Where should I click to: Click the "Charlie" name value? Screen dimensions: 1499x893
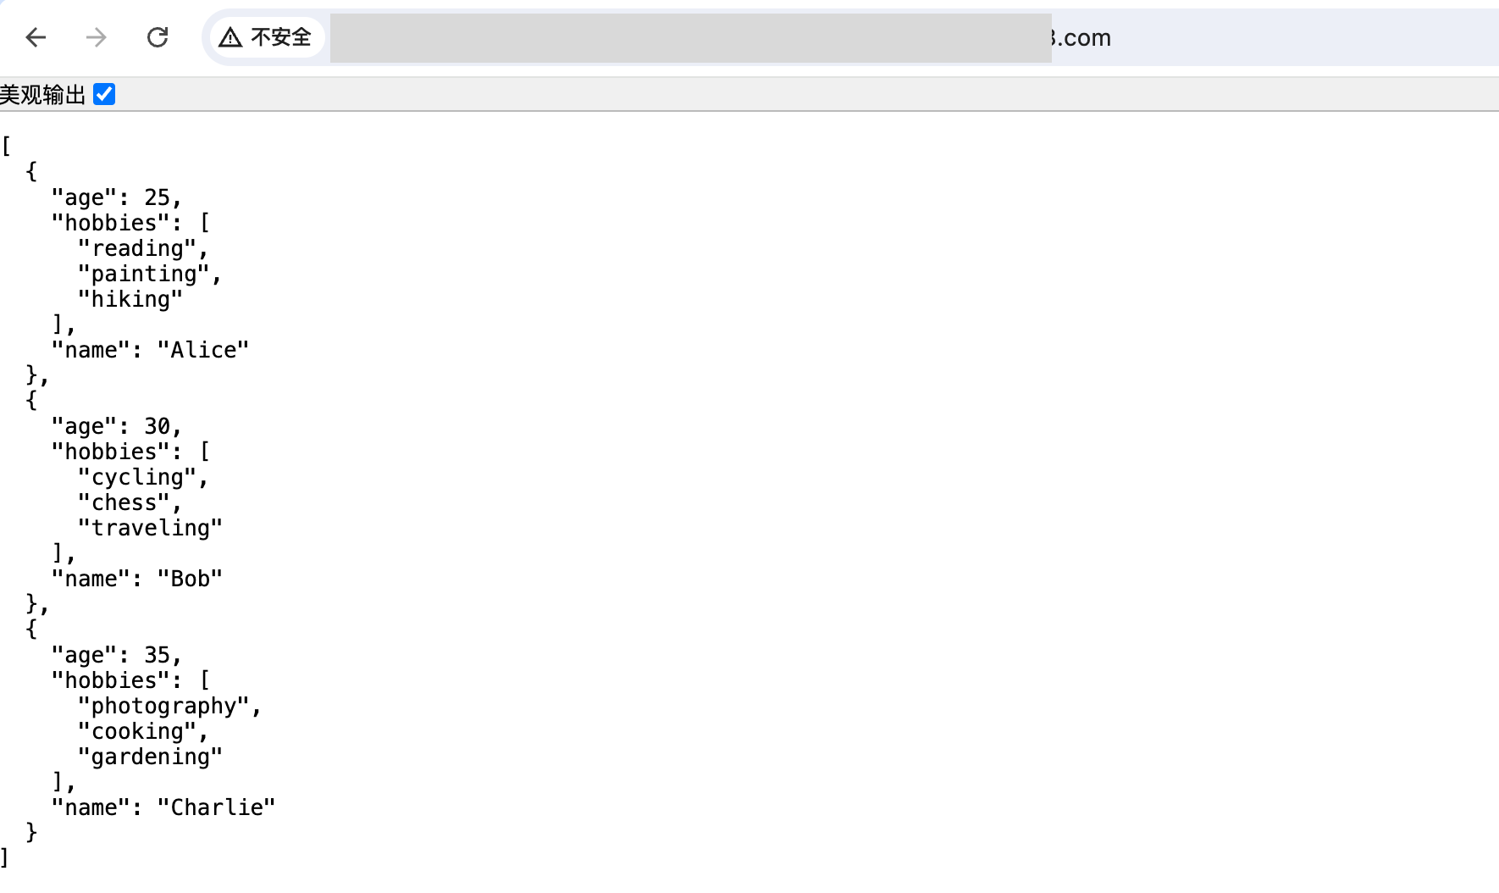[x=216, y=807]
